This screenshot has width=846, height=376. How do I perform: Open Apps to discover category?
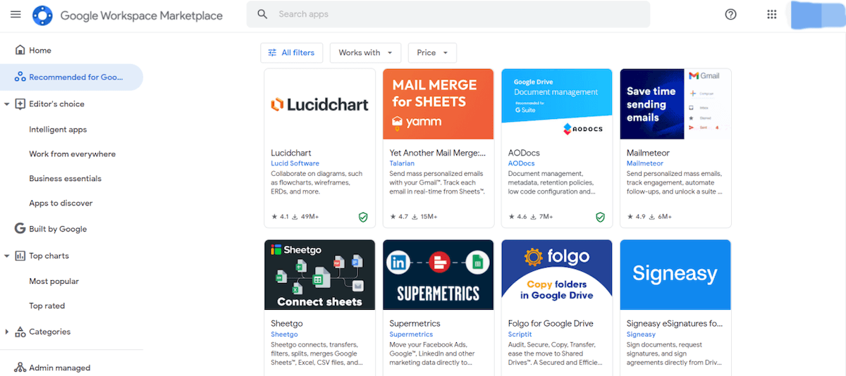61,203
